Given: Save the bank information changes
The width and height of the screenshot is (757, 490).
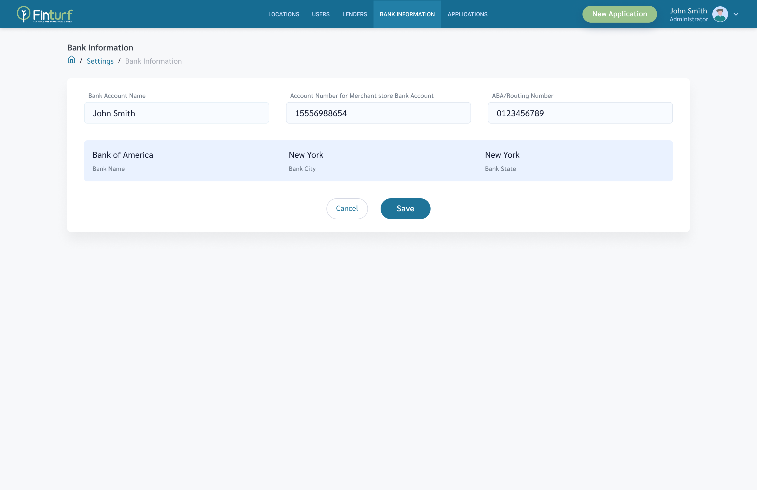Looking at the screenshot, I should click(405, 208).
